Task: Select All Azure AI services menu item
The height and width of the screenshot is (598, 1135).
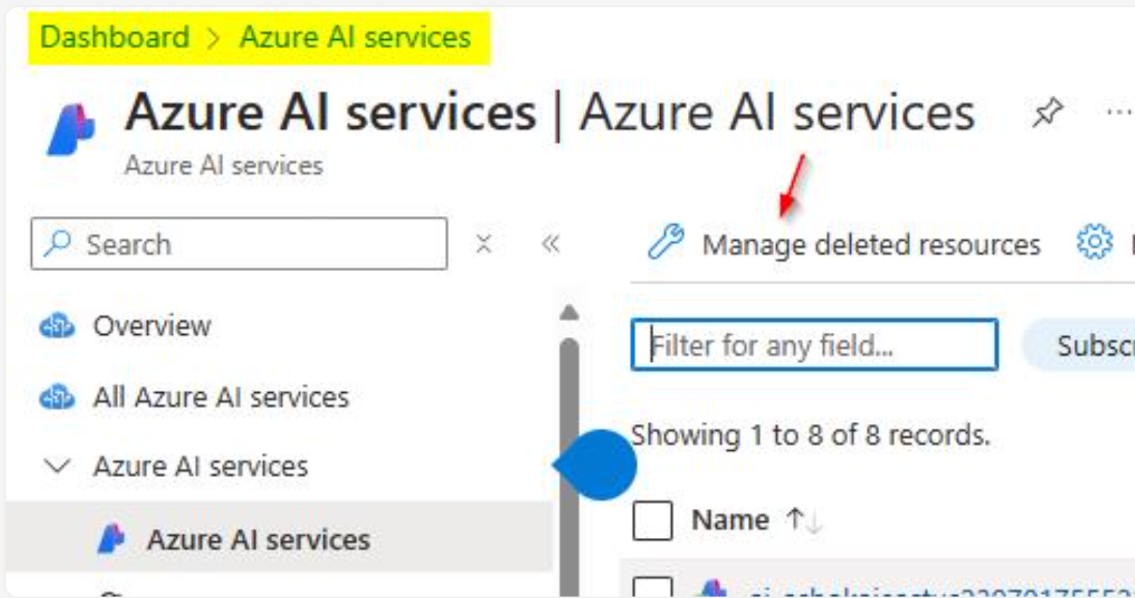Action: (x=221, y=397)
